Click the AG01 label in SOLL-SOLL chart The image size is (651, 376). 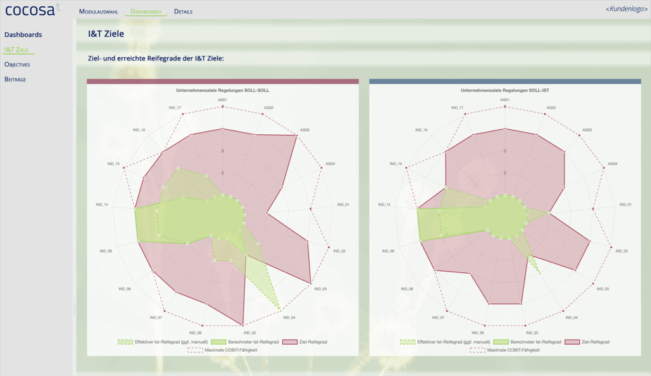pyautogui.click(x=223, y=100)
